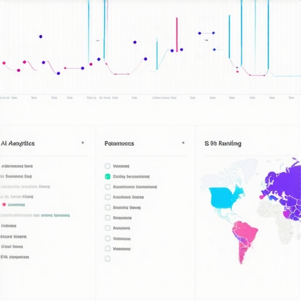
Task: Tick the first checkbox atop the middle list
Action: (x=108, y=166)
